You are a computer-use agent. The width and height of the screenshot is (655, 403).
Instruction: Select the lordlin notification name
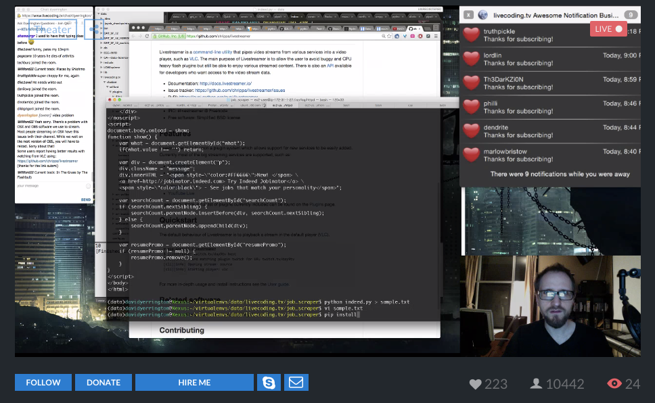[493, 55]
